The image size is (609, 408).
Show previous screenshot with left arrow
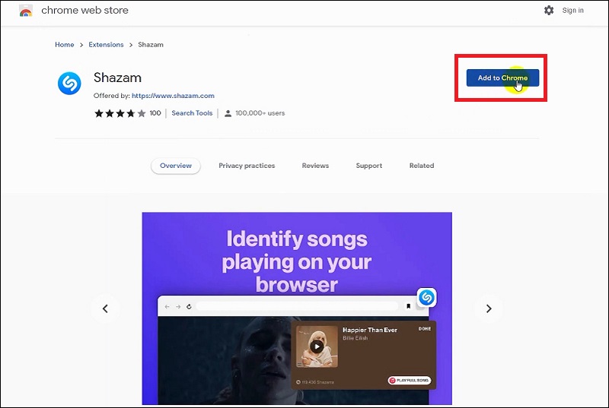click(105, 308)
